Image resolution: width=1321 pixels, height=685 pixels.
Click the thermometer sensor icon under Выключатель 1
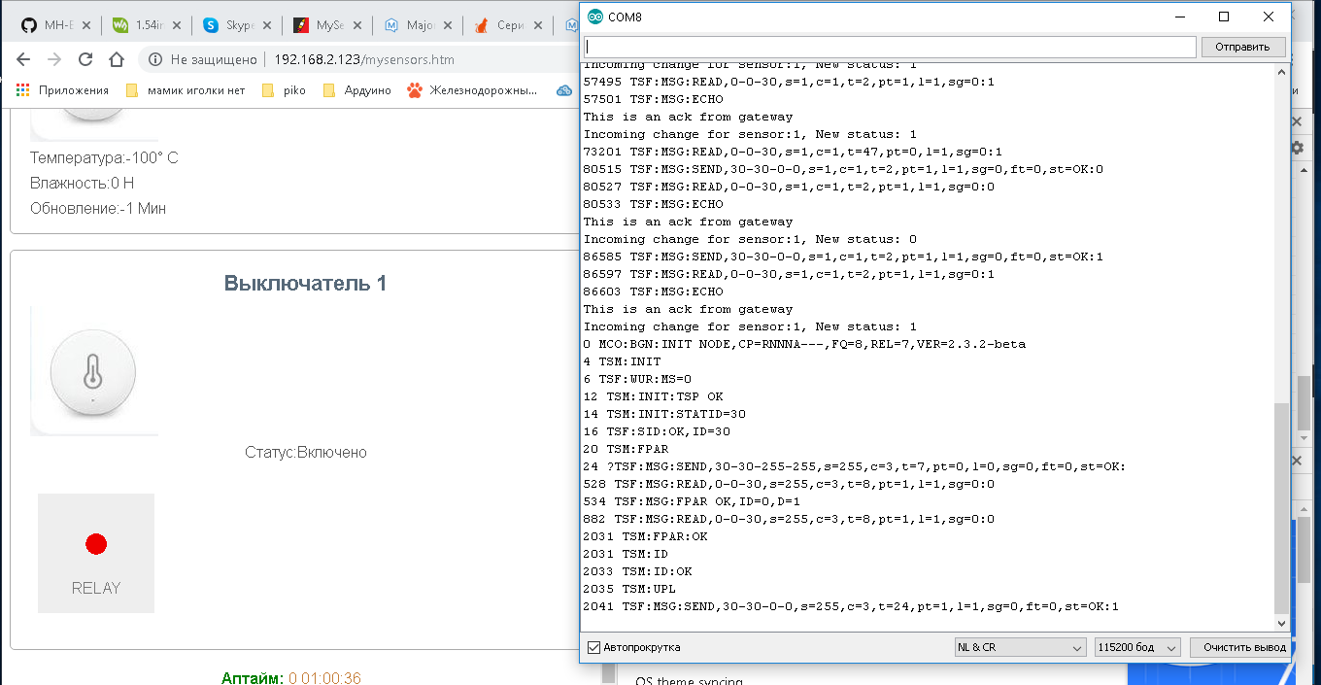coord(93,371)
